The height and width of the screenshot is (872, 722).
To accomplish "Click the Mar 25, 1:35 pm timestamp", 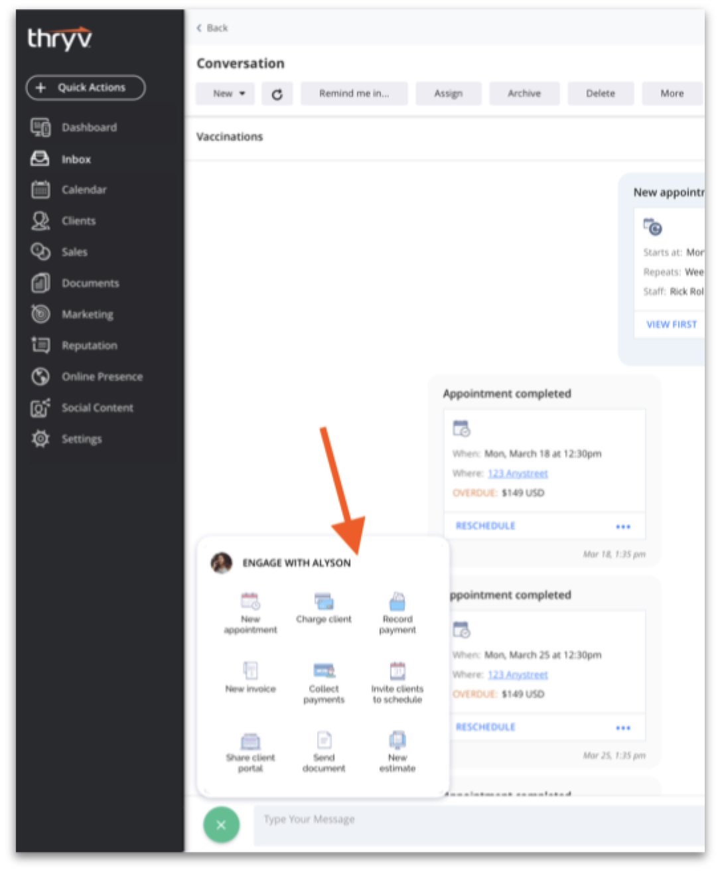I will click(x=614, y=756).
